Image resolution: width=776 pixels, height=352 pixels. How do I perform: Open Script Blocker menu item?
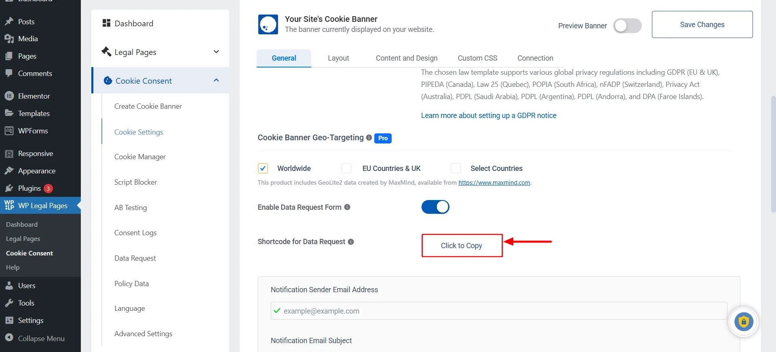point(135,182)
